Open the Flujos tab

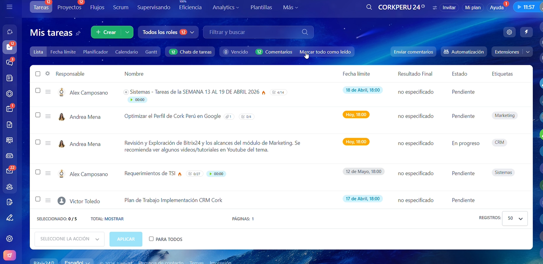point(97,7)
